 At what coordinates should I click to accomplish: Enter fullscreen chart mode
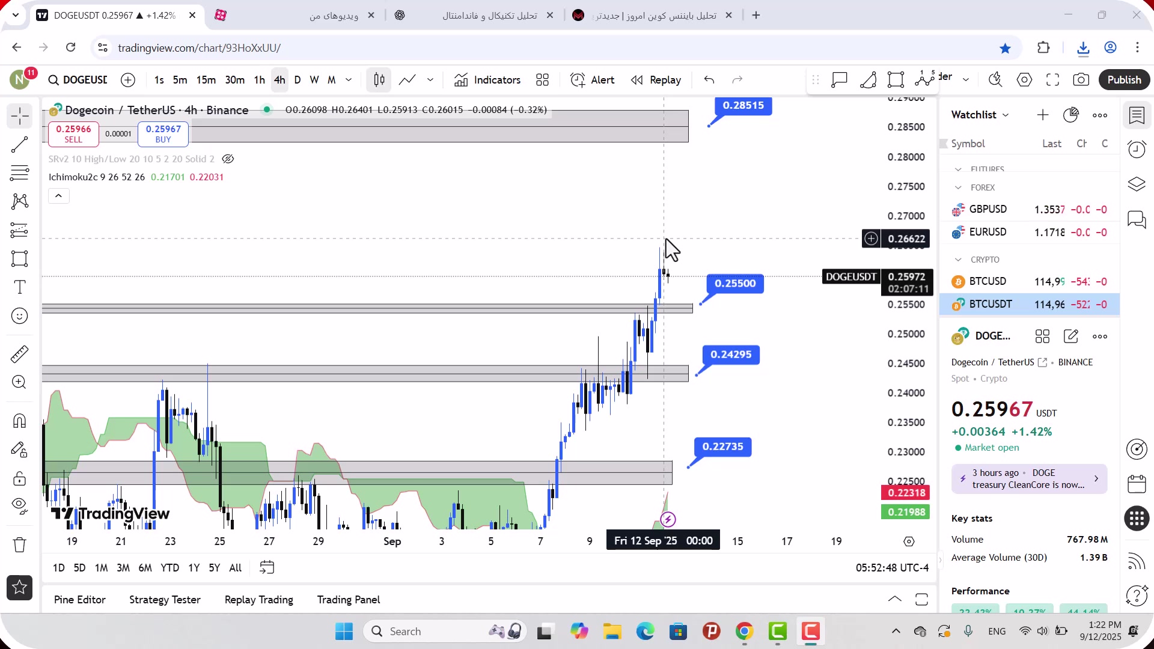coord(1053,80)
